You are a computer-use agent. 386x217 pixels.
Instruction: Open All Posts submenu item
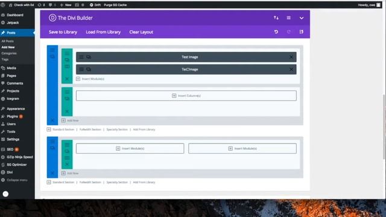(8, 41)
